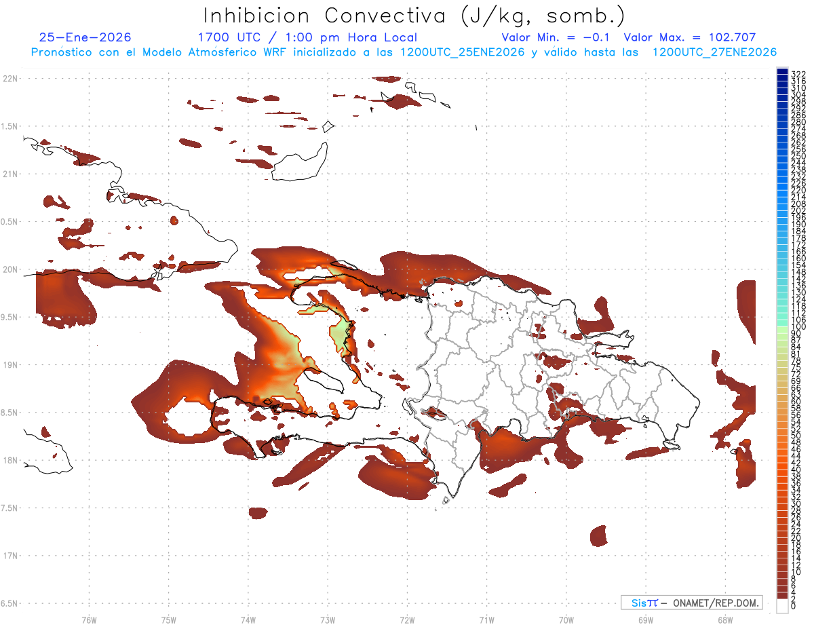Click the colorbar value '160'

click(x=798, y=259)
